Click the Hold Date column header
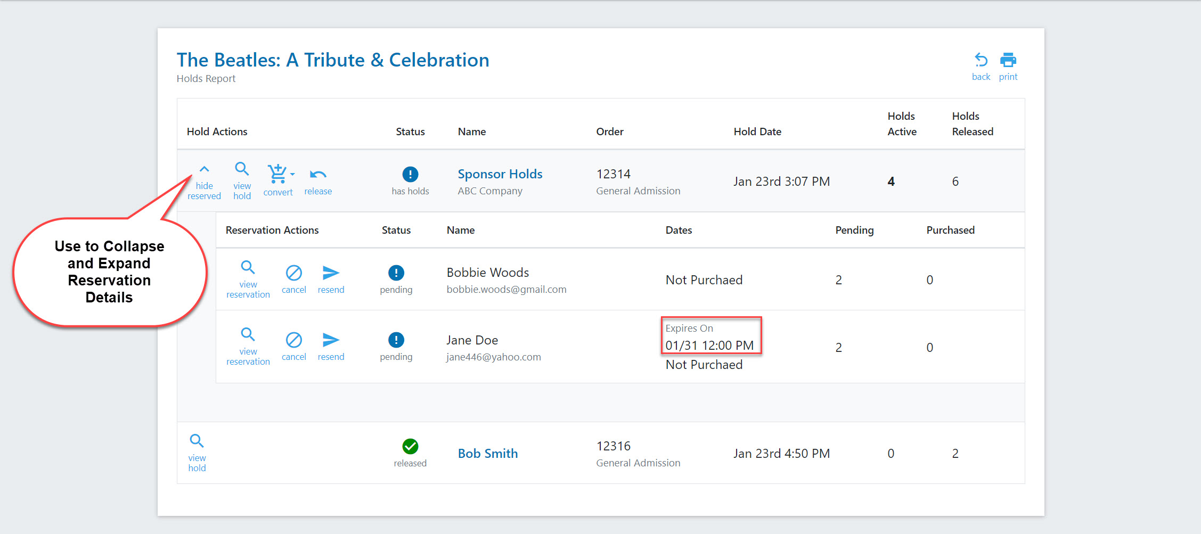1201x534 pixels. pyautogui.click(x=757, y=132)
